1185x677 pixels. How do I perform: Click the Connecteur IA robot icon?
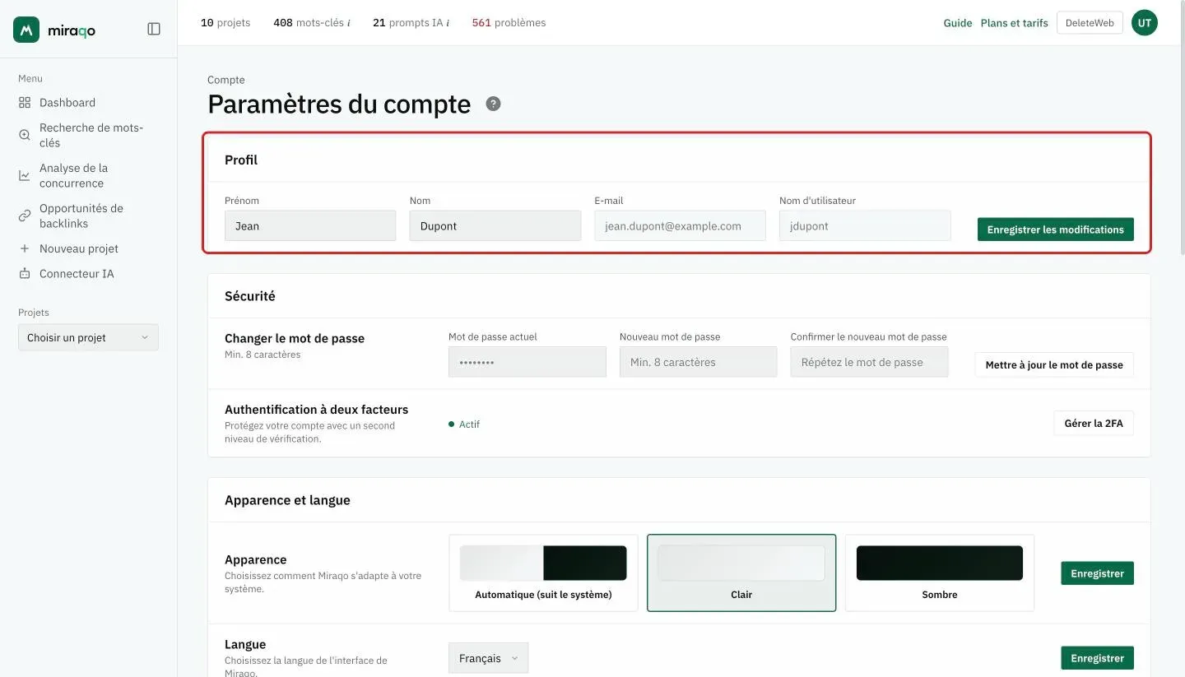coord(25,273)
